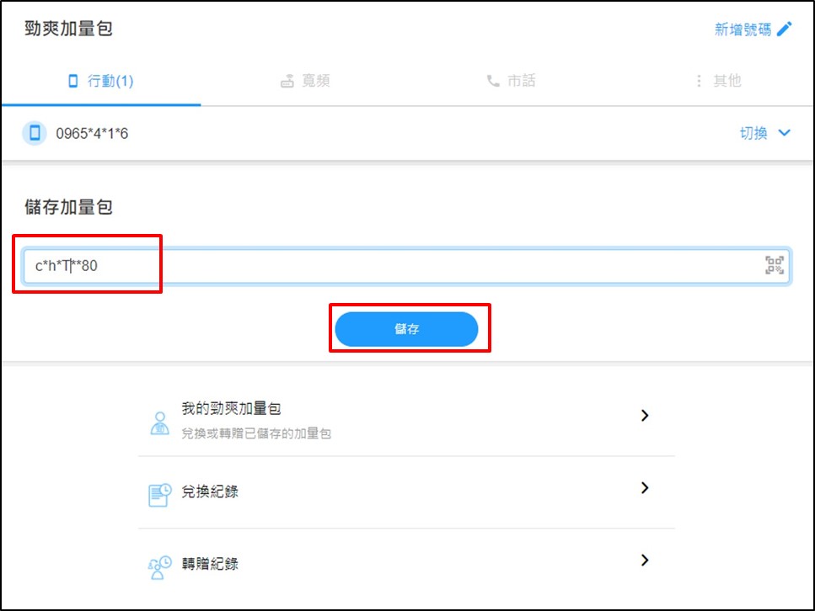This screenshot has width=815, height=611.
Task: Click the 新增號碼 link
Action: pyautogui.click(x=743, y=29)
